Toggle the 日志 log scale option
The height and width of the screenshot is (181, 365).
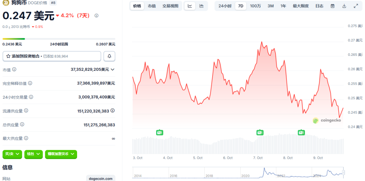pos(319,6)
